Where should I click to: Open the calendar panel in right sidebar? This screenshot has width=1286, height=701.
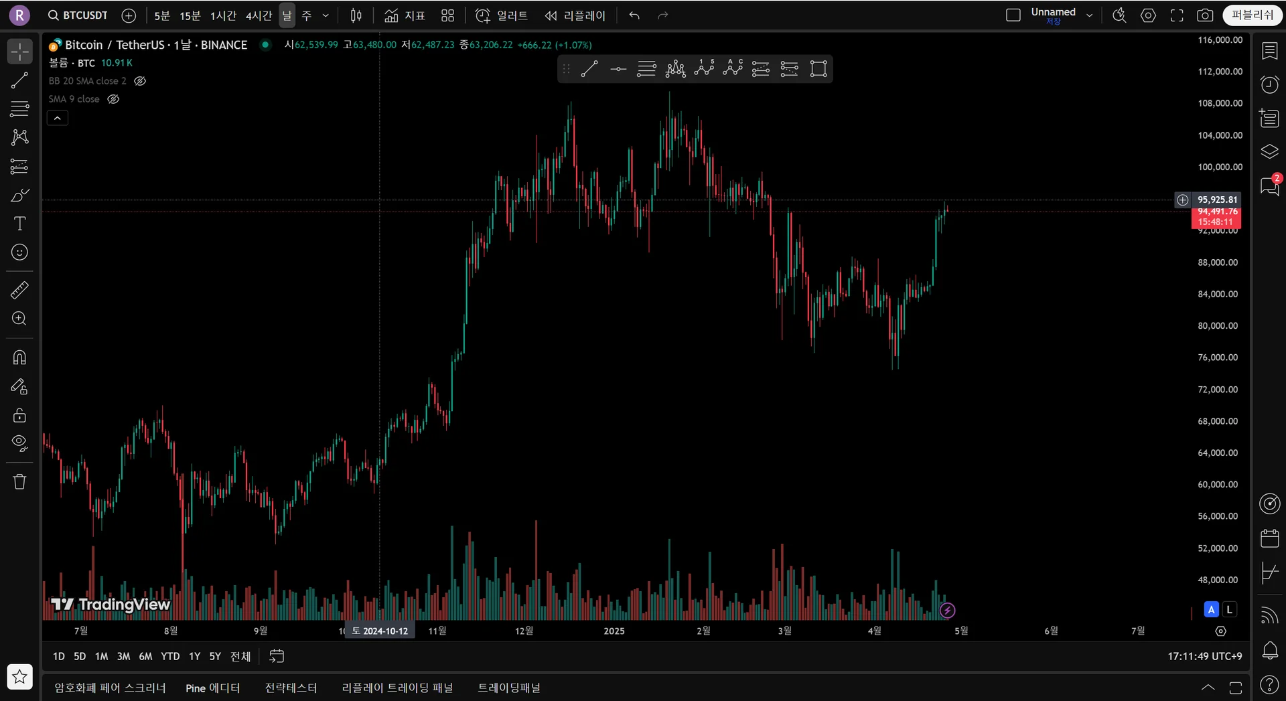point(1269,538)
